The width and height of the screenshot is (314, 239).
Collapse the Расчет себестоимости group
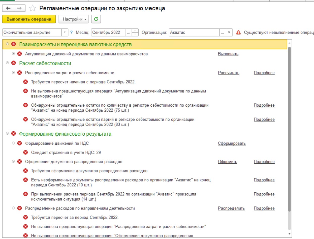tap(8, 63)
